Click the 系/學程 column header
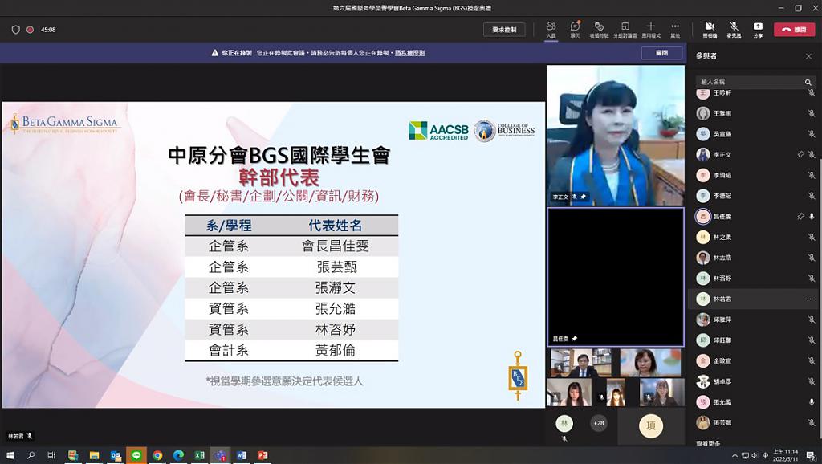This screenshot has width=822, height=464. click(x=229, y=226)
